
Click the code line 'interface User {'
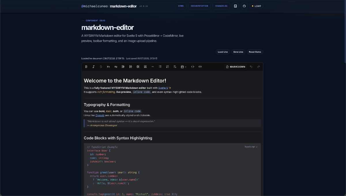click(x=99, y=151)
